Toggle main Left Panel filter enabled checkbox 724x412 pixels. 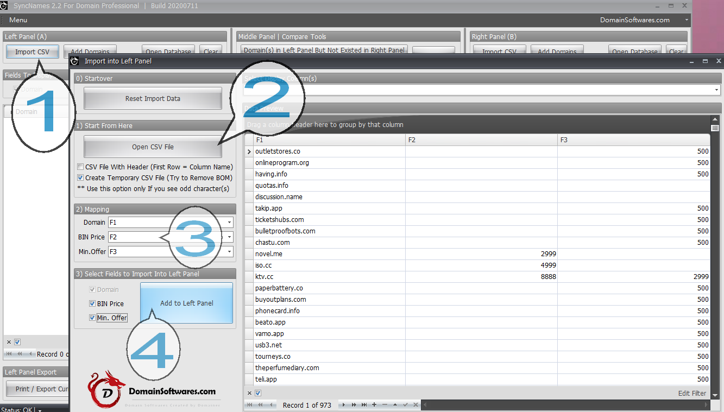(x=17, y=342)
